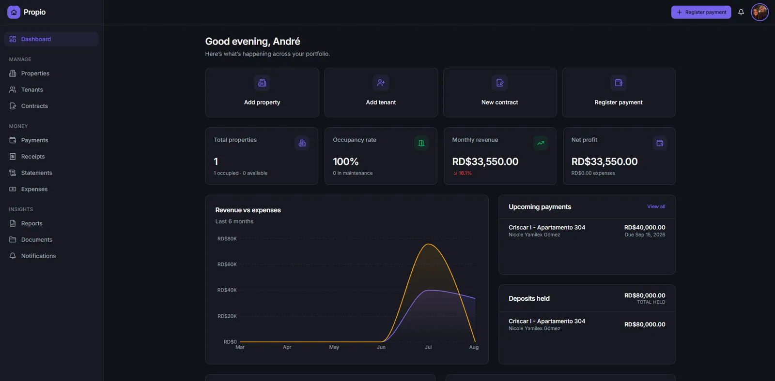Click the Monthly revenue trend icon
This screenshot has width=775, height=381.
pos(541,143)
